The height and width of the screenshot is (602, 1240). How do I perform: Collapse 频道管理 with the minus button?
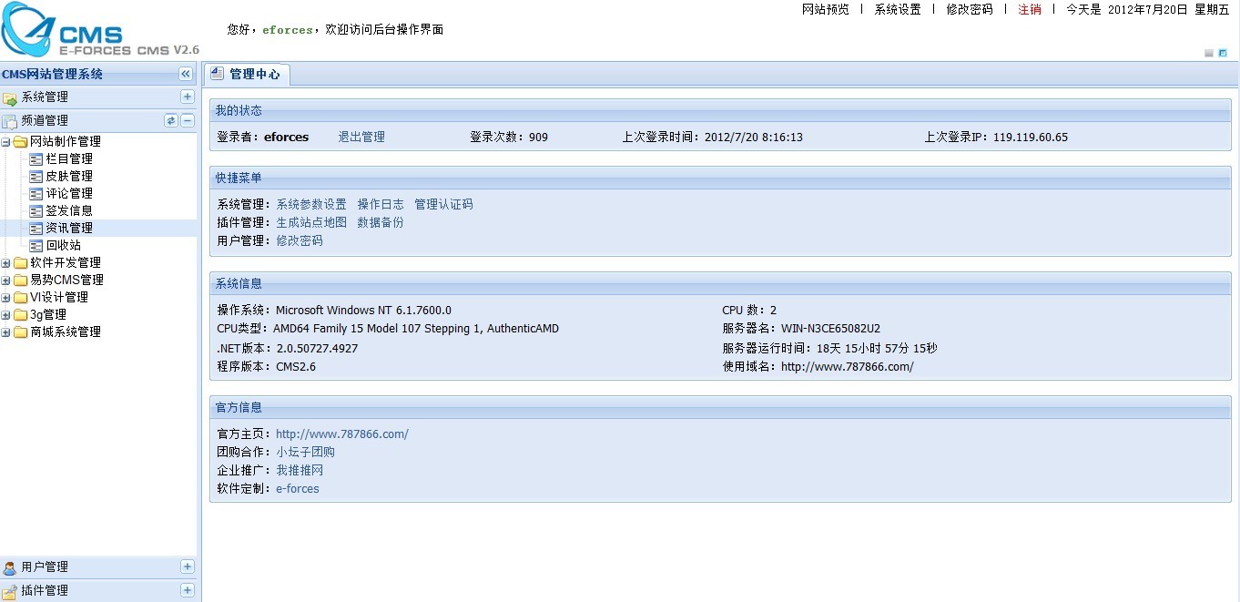187,119
